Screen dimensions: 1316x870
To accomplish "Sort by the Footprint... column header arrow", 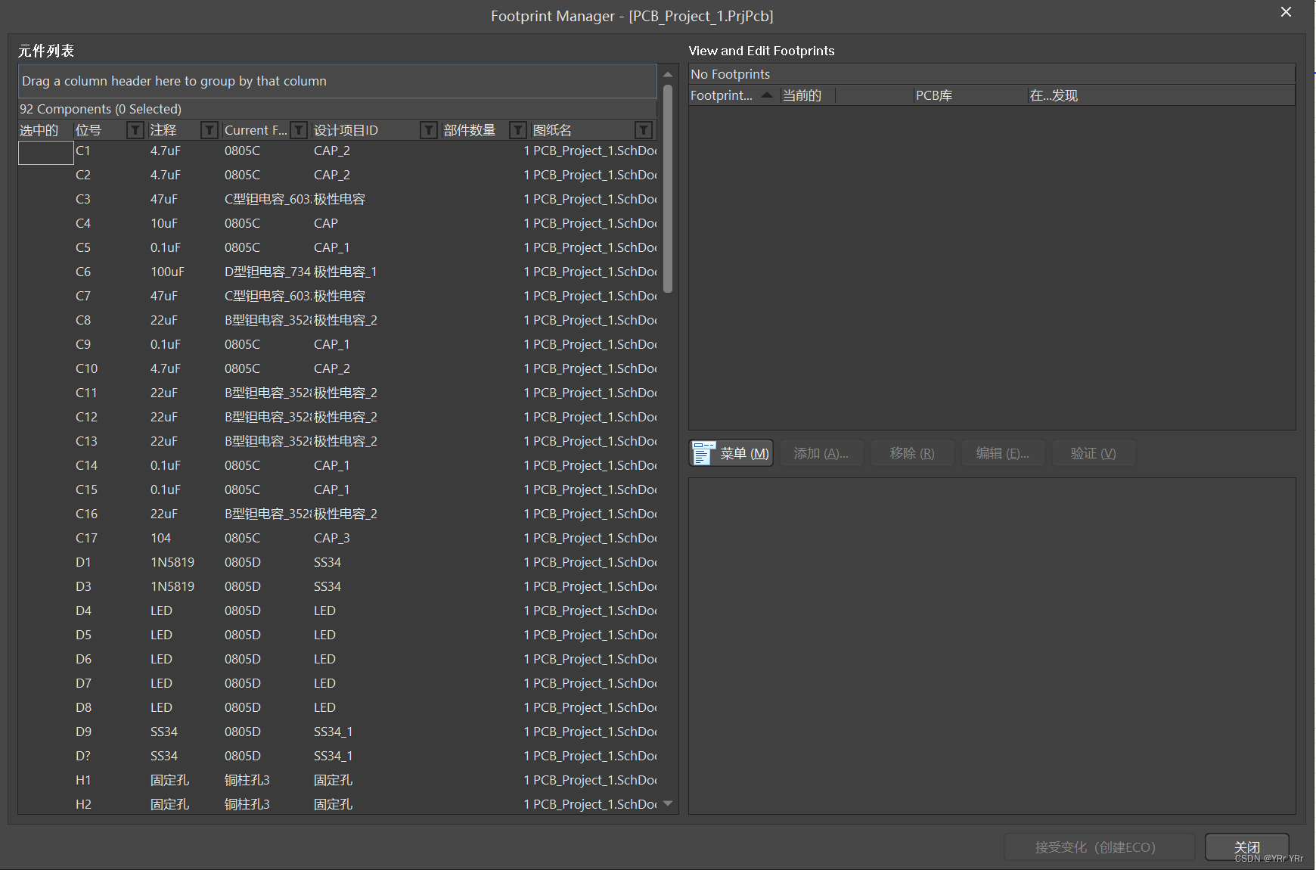I will point(767,95).
